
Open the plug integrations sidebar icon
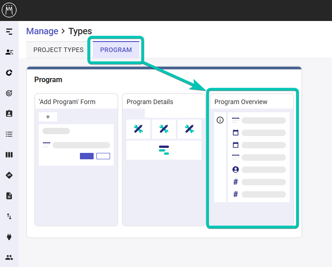coord(9,237)
